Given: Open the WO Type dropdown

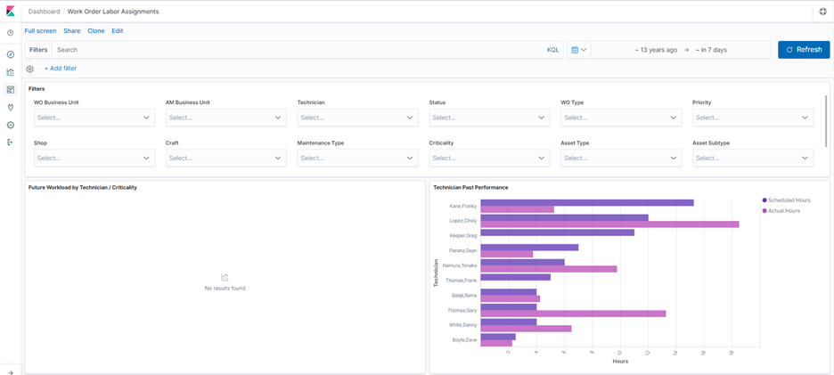Looking at the screenshot, I should (621, 118).
